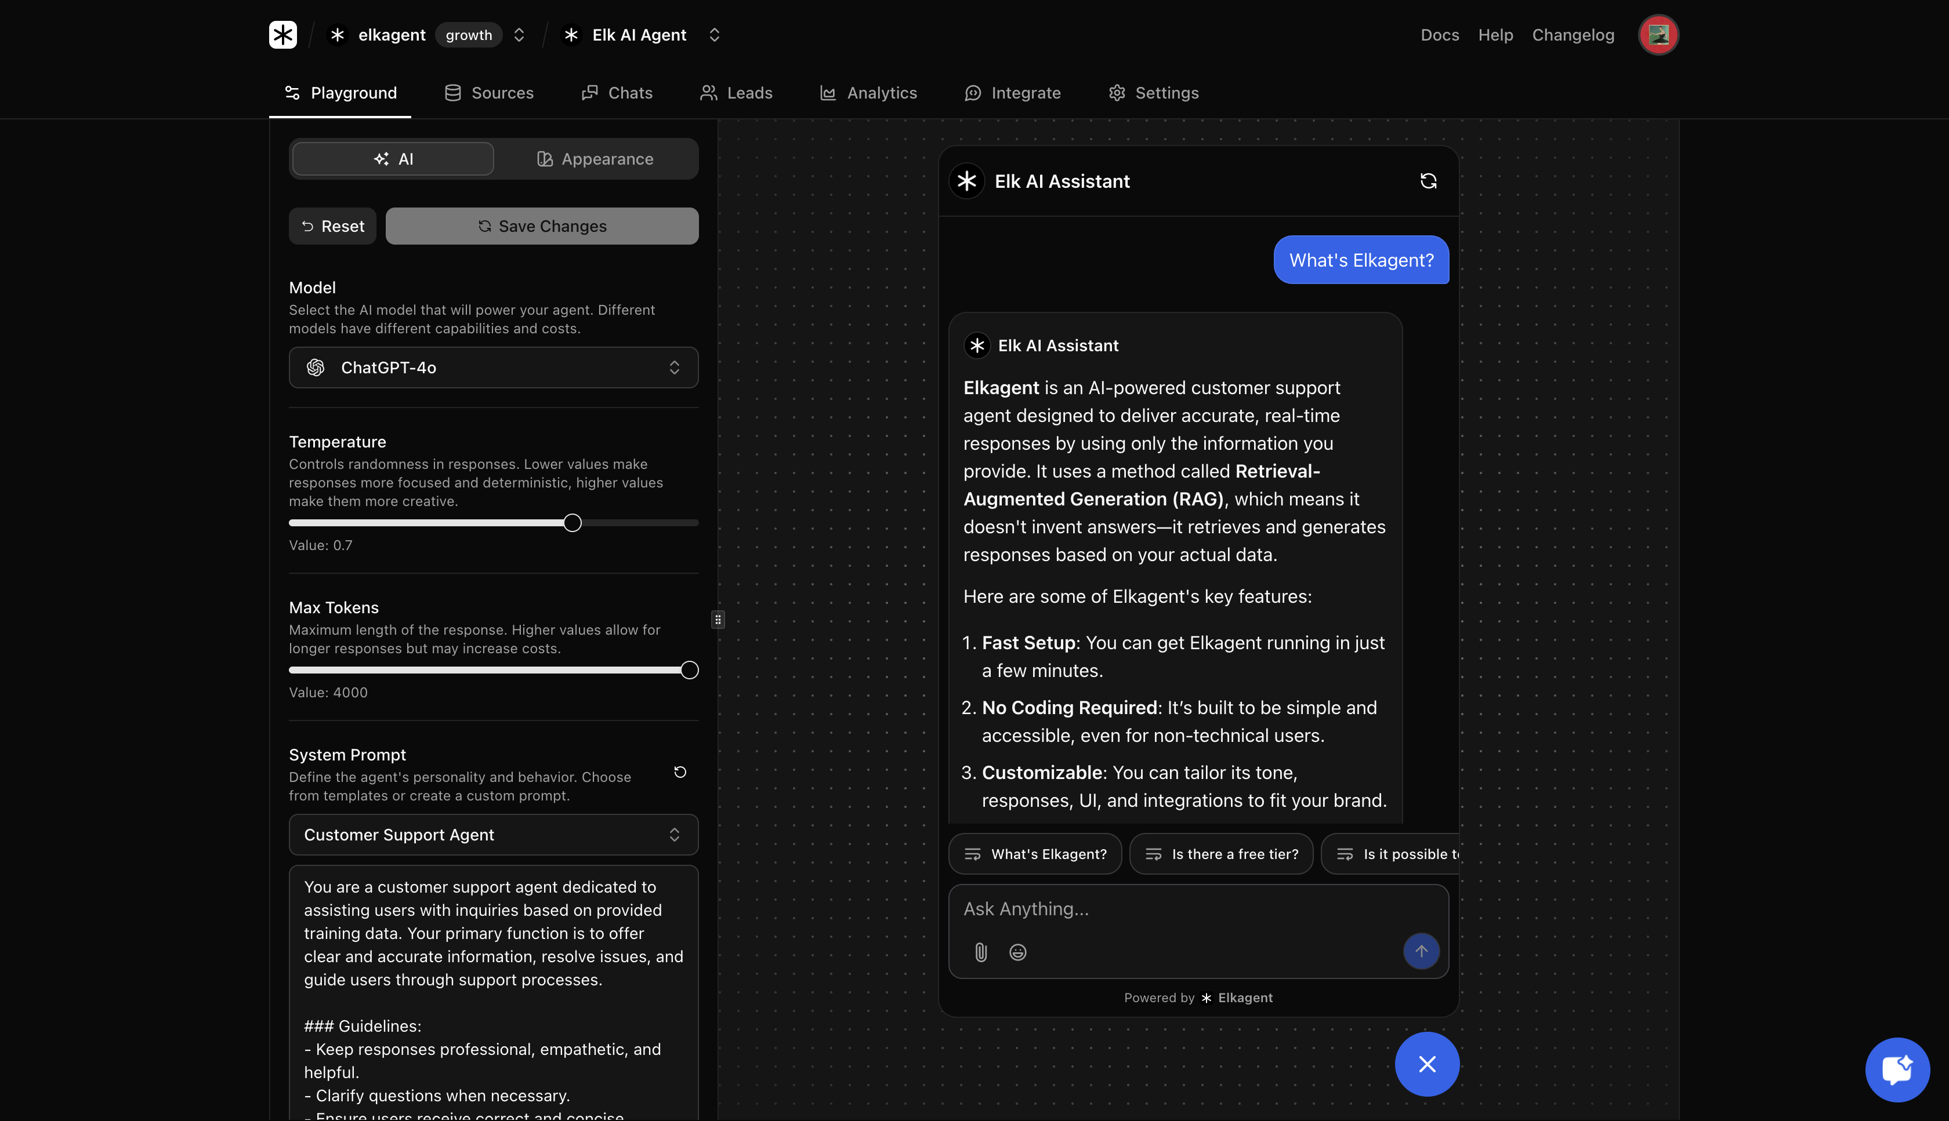The image size is (1949, 1121).
Task: Open the Docs link
Action: [1439, 35]
